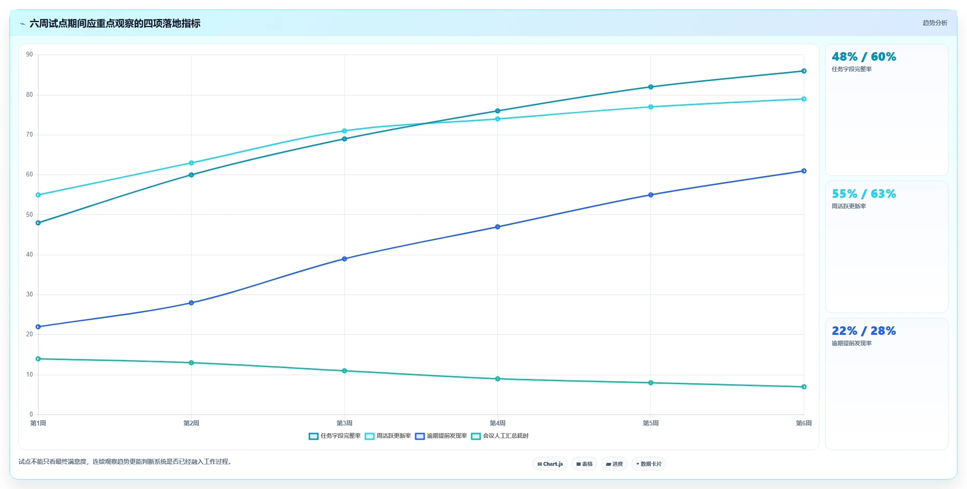The width and height of the screenshot is (967, 489).
Task: Click the 数据卡片 chip
Action: (649, 464)
